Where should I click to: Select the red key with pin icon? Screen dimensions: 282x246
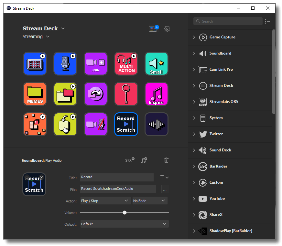click(126, 94)
